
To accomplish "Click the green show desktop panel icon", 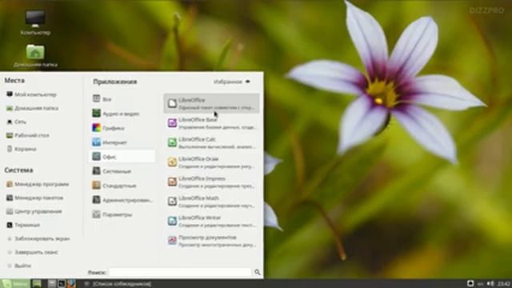I will (x=37, y=283).
